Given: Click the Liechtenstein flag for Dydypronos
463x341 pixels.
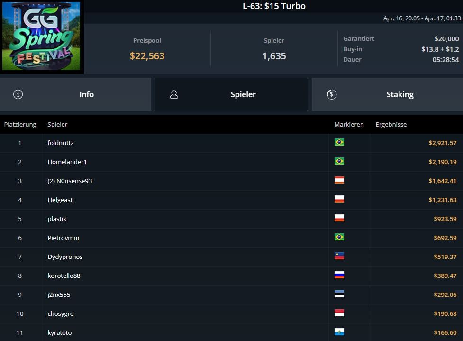Looking at the screenshot, I should [x=339, y=256].
